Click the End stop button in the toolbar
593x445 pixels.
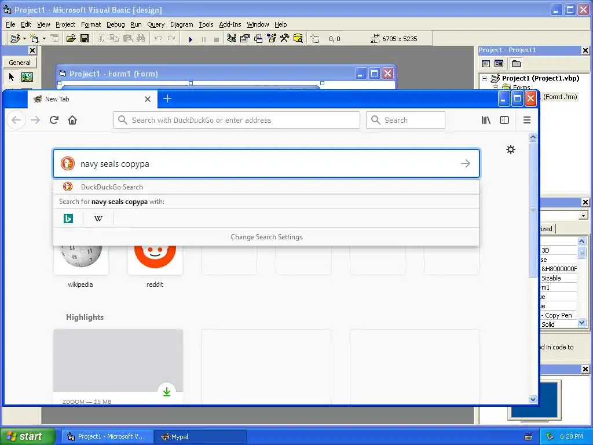point(217,39)
